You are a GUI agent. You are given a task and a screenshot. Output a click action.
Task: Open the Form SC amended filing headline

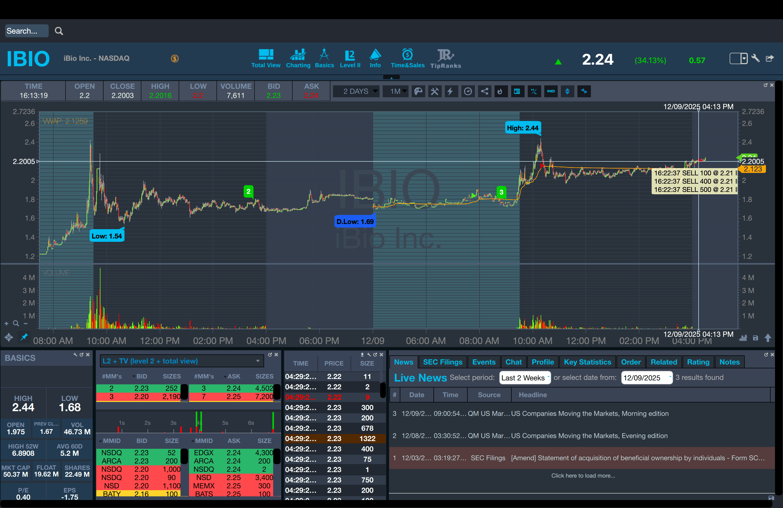pos(637,458)
